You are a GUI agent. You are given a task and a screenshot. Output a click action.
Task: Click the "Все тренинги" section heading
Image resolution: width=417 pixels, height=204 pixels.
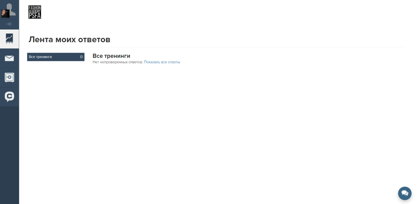pos(111,56)
